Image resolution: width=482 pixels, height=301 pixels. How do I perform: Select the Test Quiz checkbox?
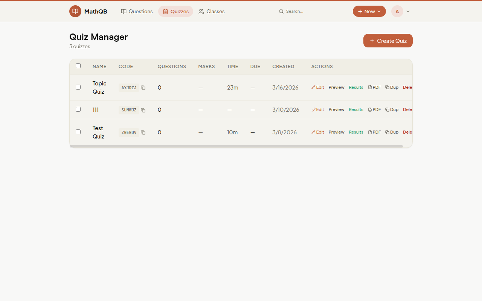click(x=78, y=132)
